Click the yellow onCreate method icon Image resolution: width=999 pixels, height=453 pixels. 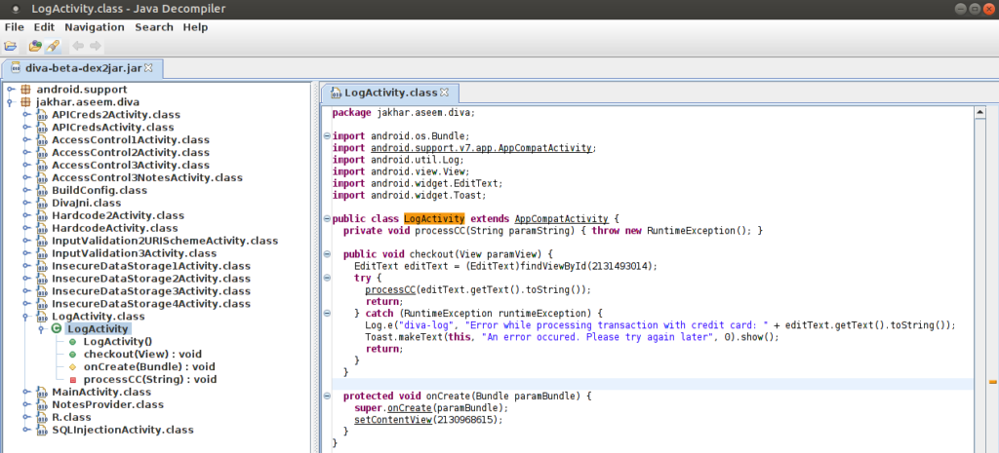72,366
